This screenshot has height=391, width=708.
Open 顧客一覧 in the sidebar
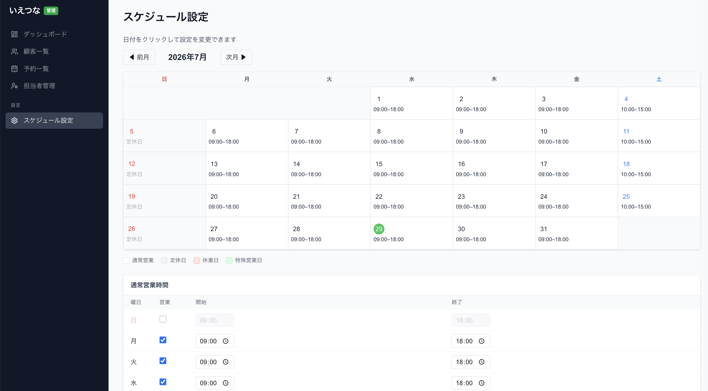(54, 51)
